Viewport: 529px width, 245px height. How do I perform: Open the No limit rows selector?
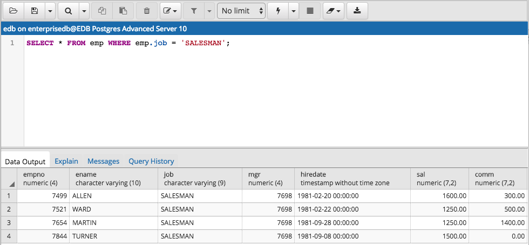pos(241,11)
